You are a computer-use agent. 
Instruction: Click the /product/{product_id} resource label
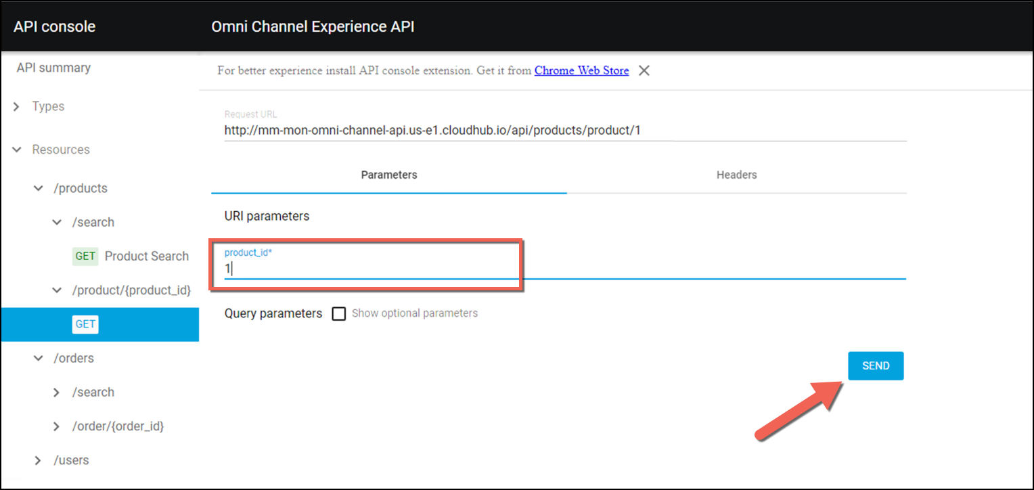[x=132, y=290]
